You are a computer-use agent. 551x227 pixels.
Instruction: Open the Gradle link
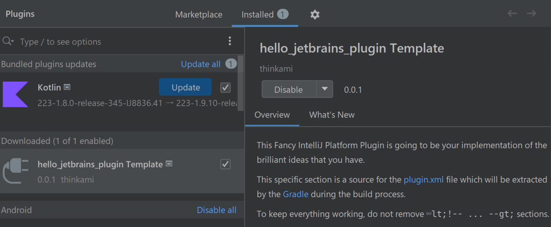click(296, 194)
